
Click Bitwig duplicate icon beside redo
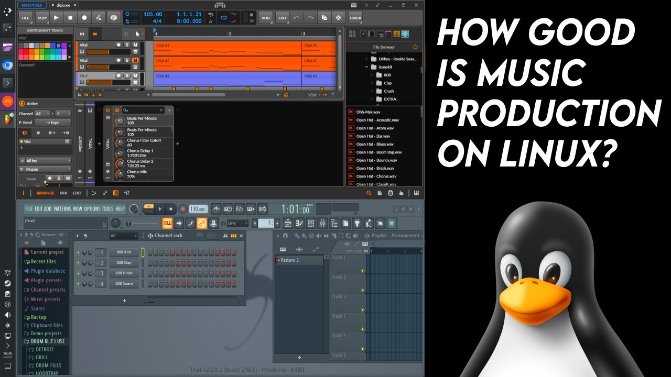[x=324, y=18]
